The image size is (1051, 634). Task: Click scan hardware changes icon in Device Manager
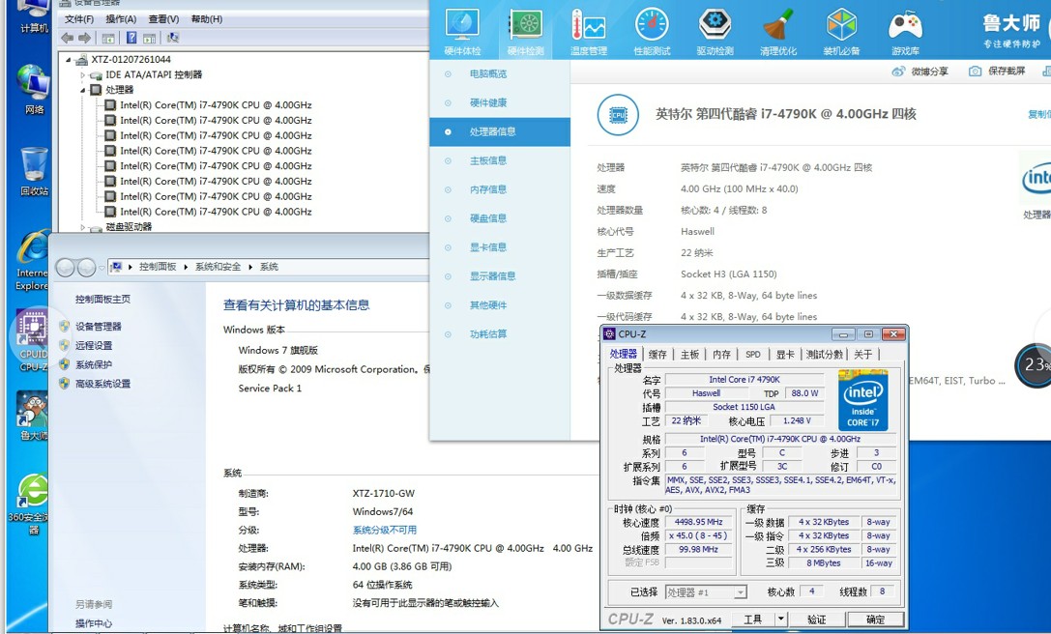173,39
